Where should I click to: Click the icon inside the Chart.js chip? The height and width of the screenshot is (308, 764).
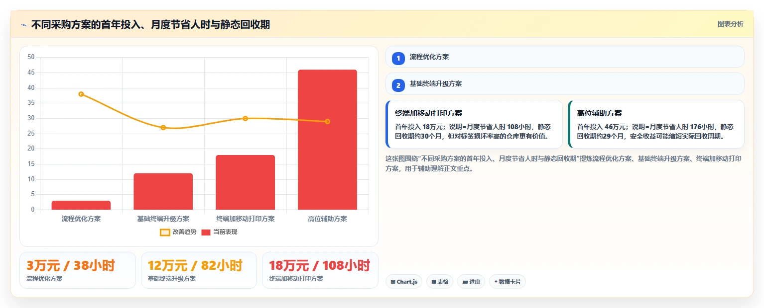pos(393,282)
